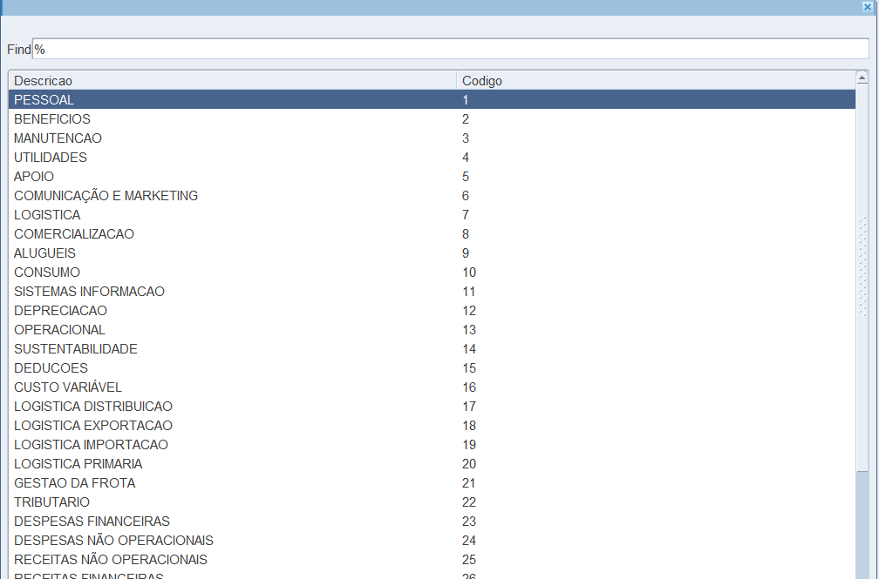Select DESPESAS NÃO OPERACIONAIS row
Image resolution: width=879 pixels, height=579 pixels.
pyautogui.click(x=432, y=541)
